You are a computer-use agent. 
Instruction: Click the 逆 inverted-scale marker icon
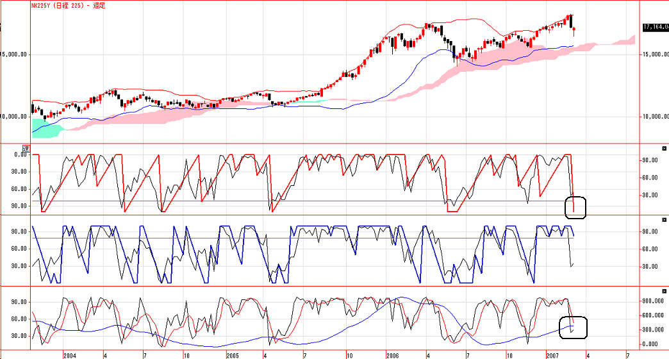(26, 149)
